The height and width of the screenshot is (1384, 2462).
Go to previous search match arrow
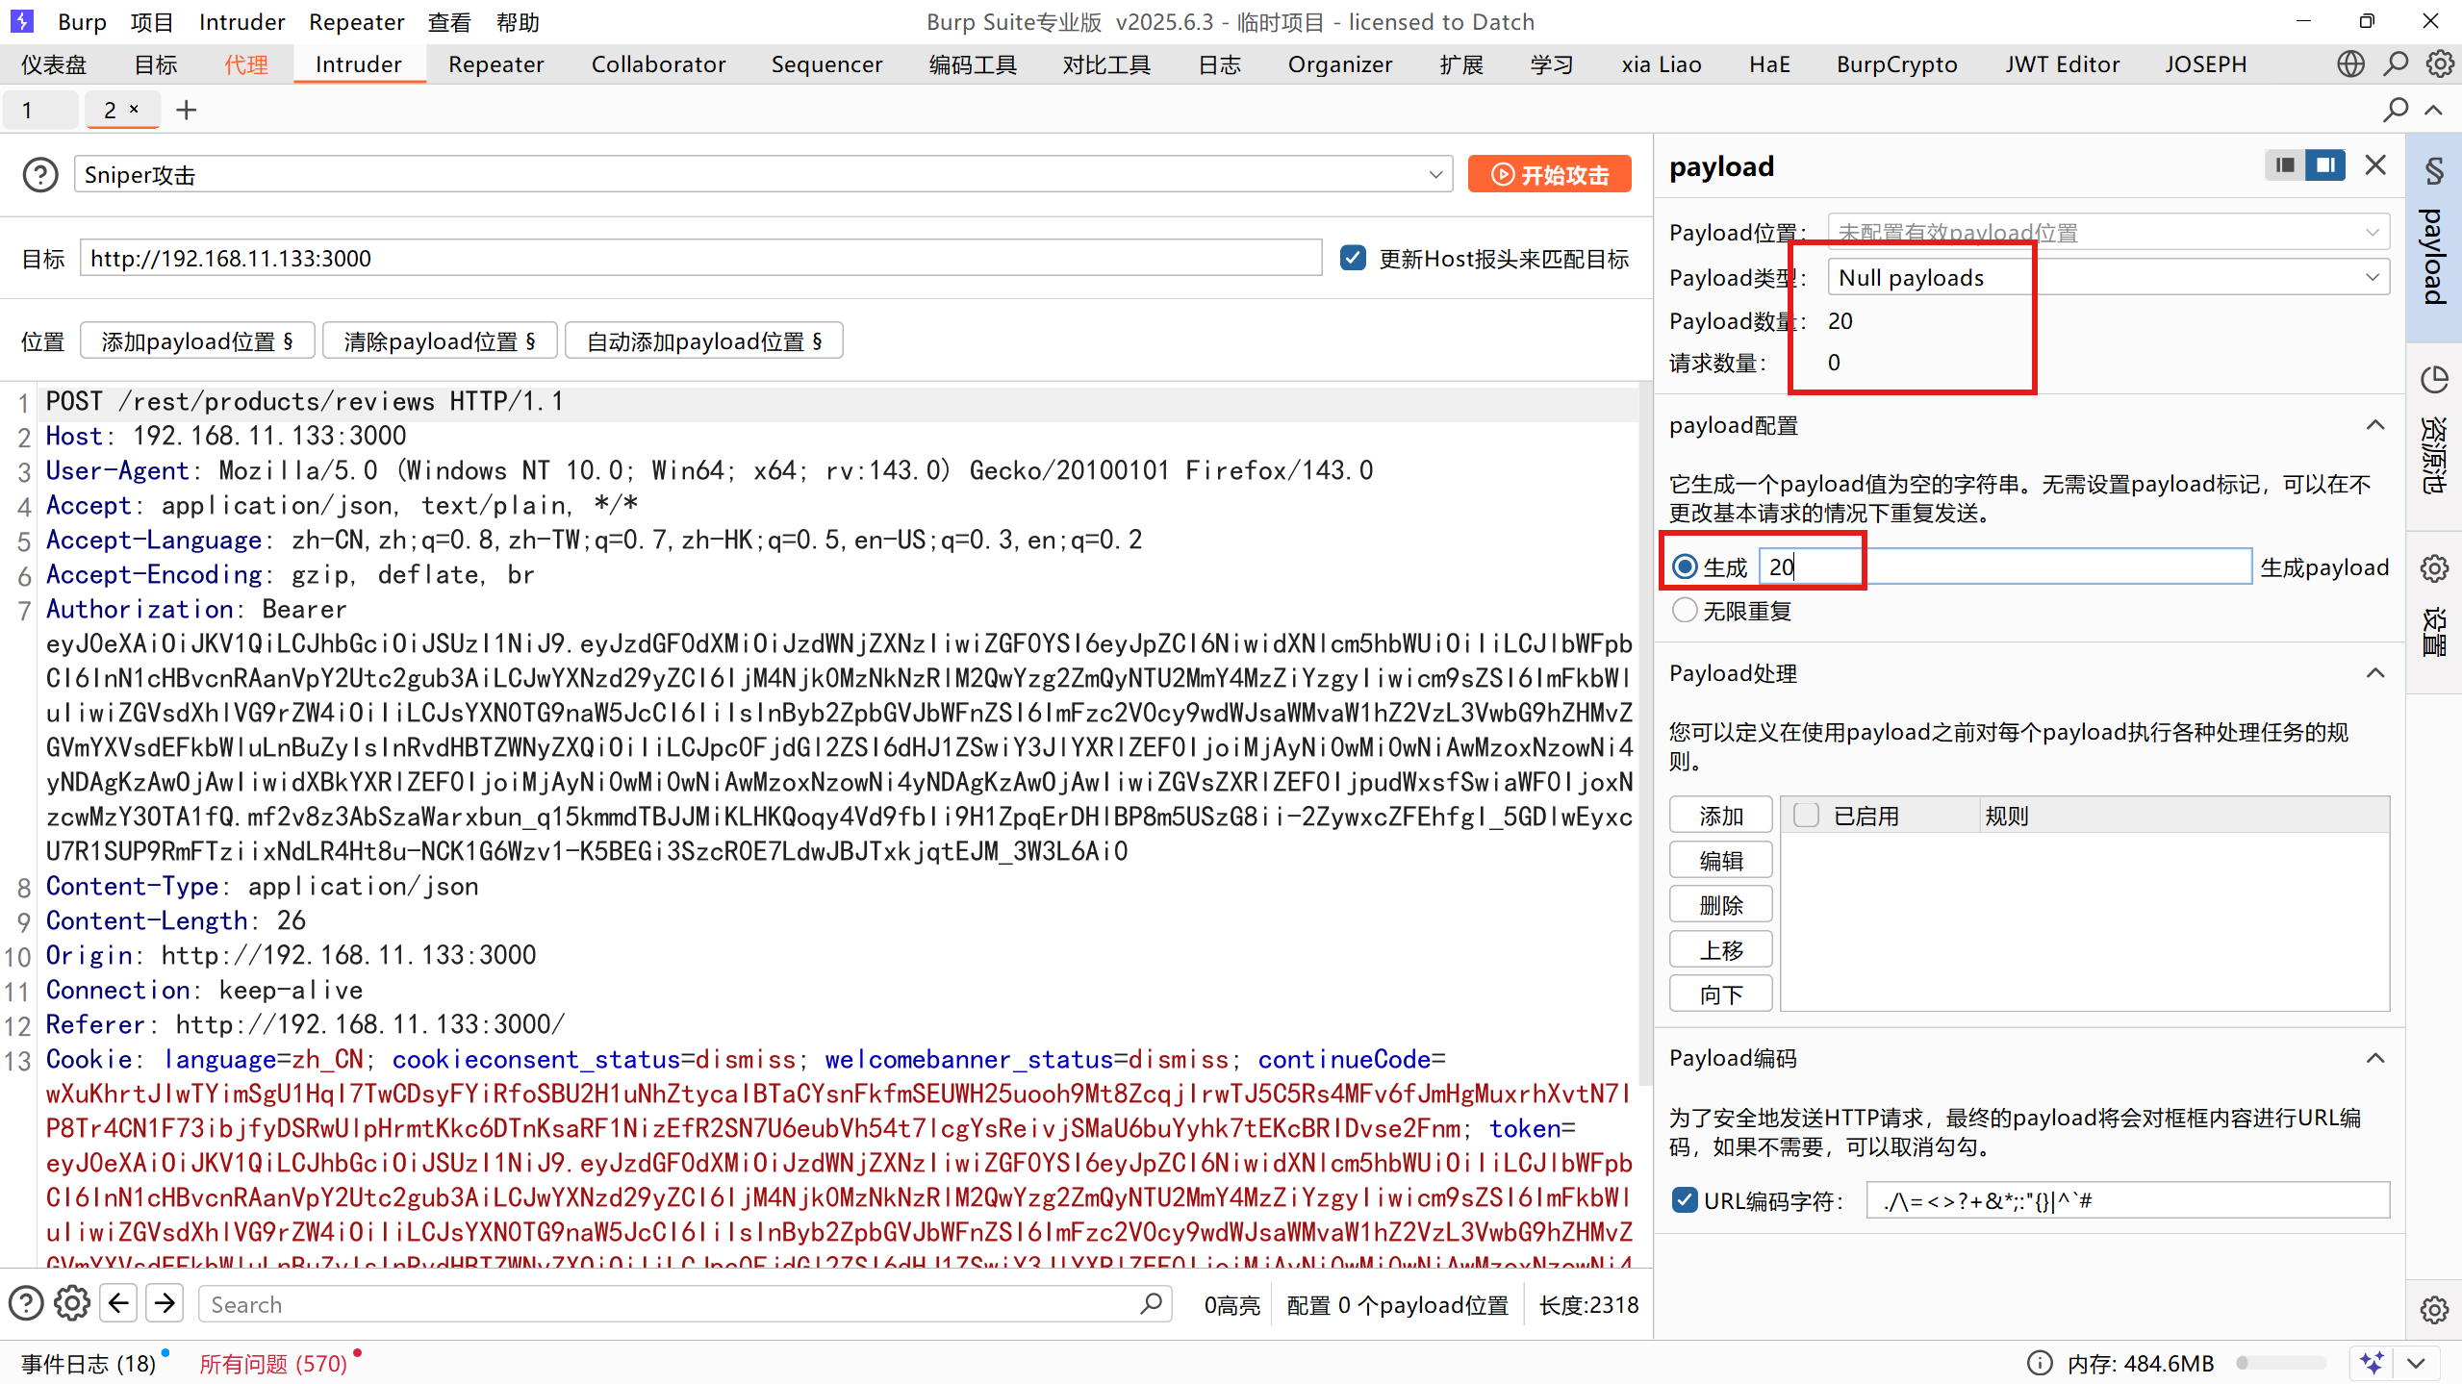point(118,1304)
